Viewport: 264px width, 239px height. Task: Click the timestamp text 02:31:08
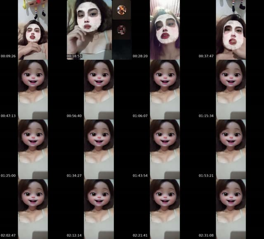pyautogui.click(x=206, y=235)
